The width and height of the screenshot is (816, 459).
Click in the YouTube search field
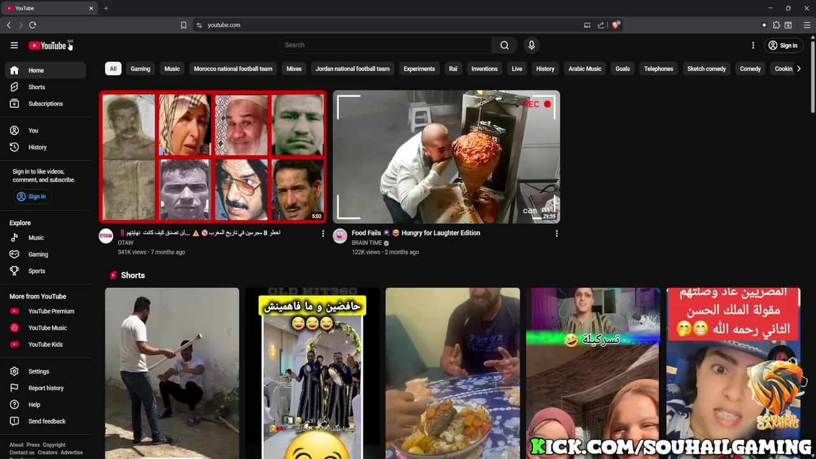pyautogui.click(x=385, y=45)
